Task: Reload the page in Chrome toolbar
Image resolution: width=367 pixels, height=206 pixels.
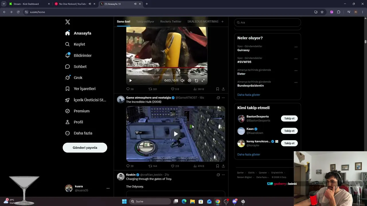Action: (18, 12)
